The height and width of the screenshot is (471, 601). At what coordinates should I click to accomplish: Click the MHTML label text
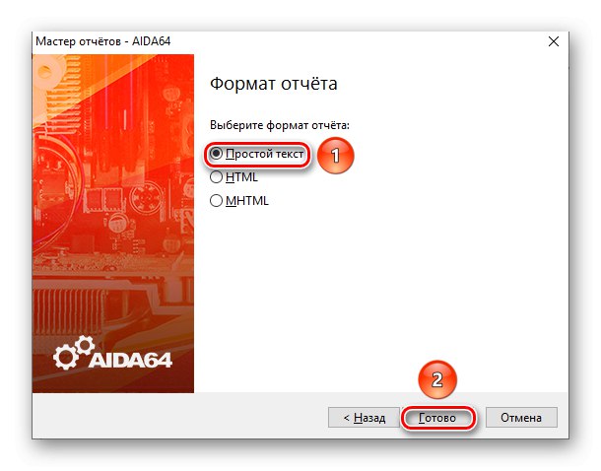[x=247, y=200]
